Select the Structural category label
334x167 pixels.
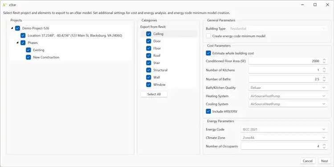pos(160,70)
